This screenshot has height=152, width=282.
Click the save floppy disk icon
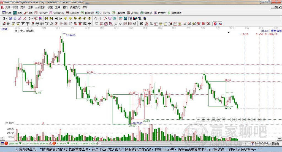[135, 18]
